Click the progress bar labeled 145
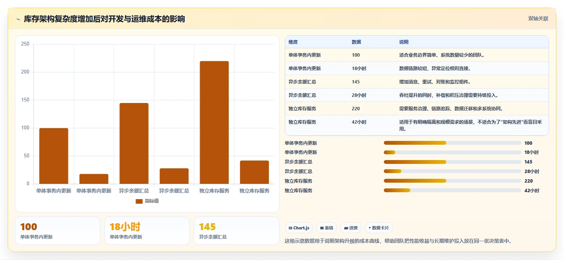The image size is (564, 260). [452, 162]
